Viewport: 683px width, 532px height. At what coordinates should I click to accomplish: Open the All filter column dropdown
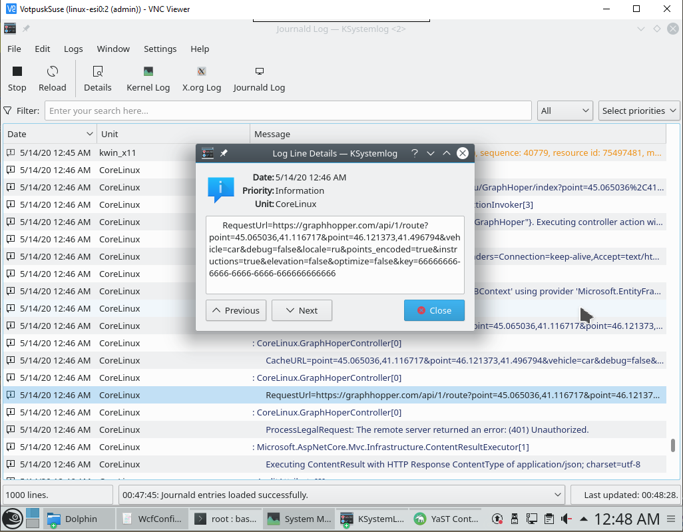pos(565,111)
